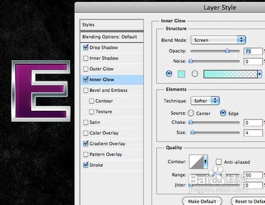Open the Outer Glow settings row

pyautogui.click(x=112, y=69)
